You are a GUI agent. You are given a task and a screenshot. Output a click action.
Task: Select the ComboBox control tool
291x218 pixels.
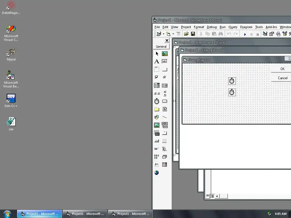157,85
